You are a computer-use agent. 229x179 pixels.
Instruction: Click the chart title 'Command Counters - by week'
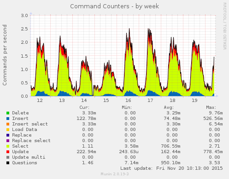pos(114,6)
